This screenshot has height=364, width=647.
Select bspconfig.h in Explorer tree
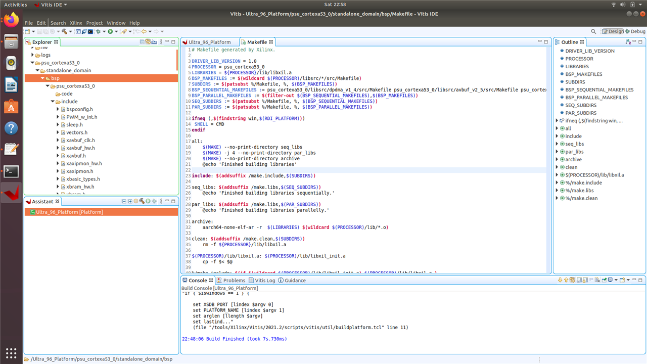click(x=79, y=109)
